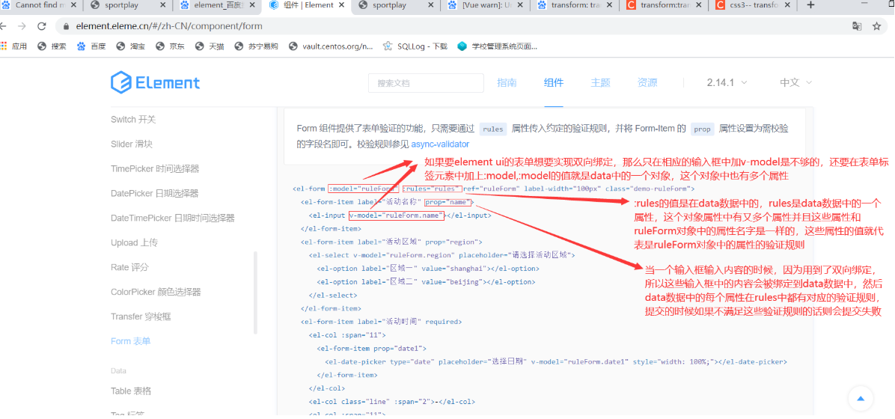The image size is (895, 419).
Task: Close the first 'sportplay' browser tab
Action: (x=162, y=5)
